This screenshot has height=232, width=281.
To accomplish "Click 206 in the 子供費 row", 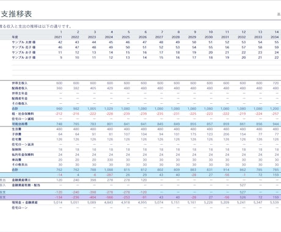I will pyautogui.click(x=226, y=134).
